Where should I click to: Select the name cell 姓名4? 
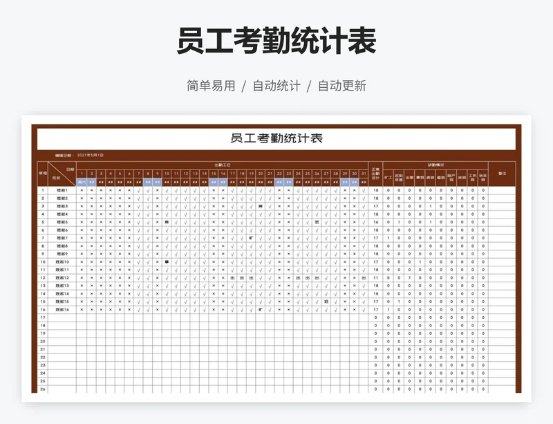pos(62,214)
